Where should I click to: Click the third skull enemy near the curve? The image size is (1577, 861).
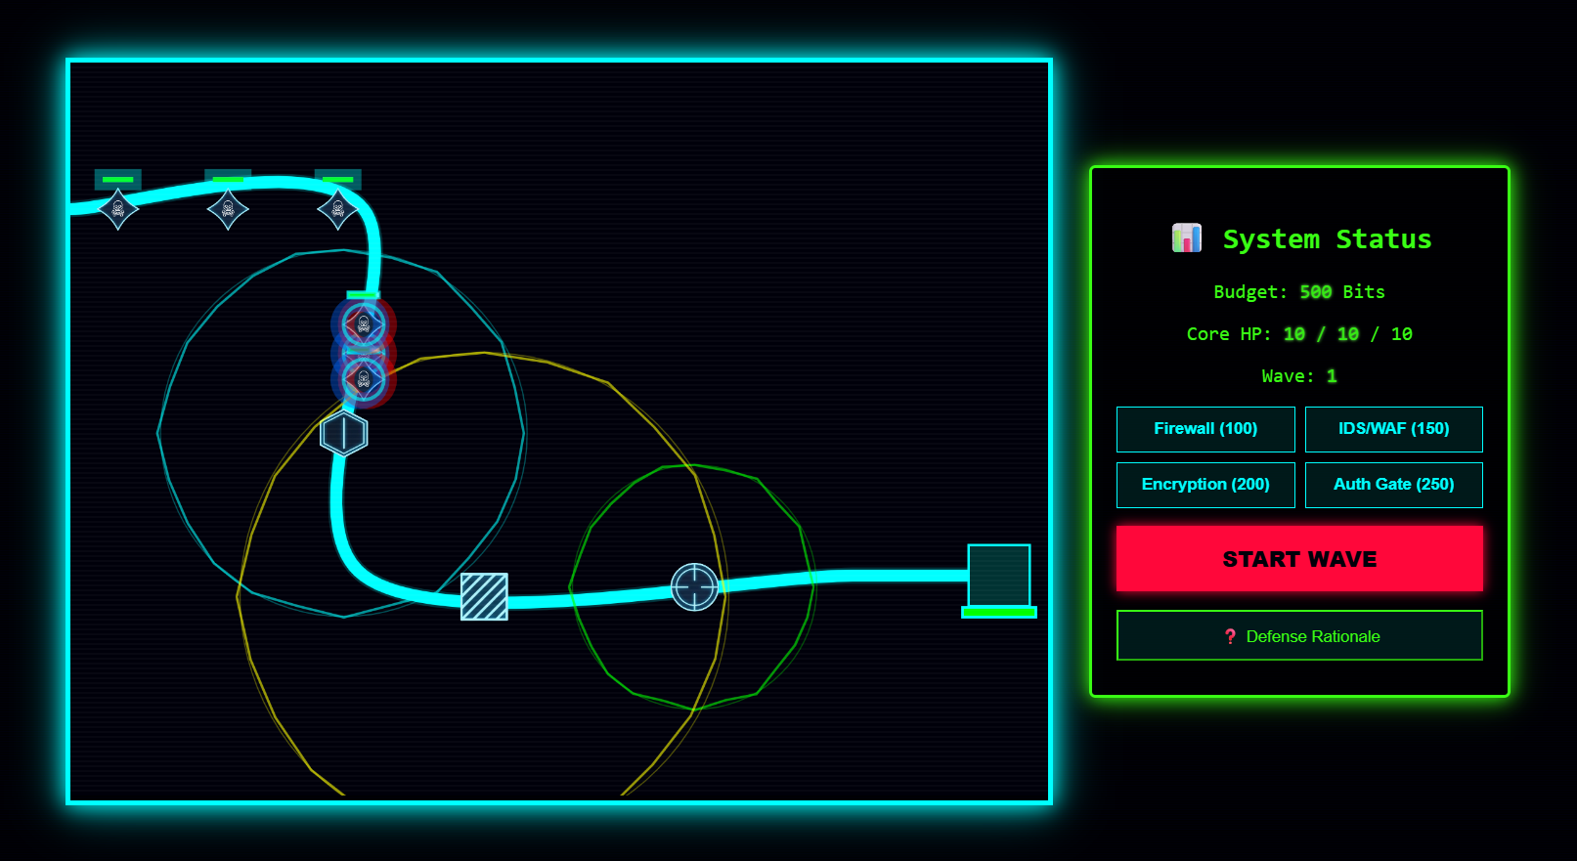click(x=338, y=209)
